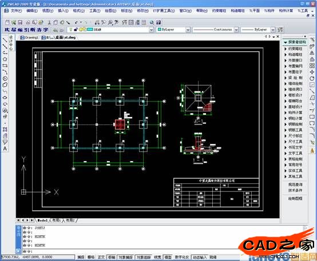Open the ByLayer color dropdown
Viewport: 317px width, 261px height.
click(x=188, y=30)
